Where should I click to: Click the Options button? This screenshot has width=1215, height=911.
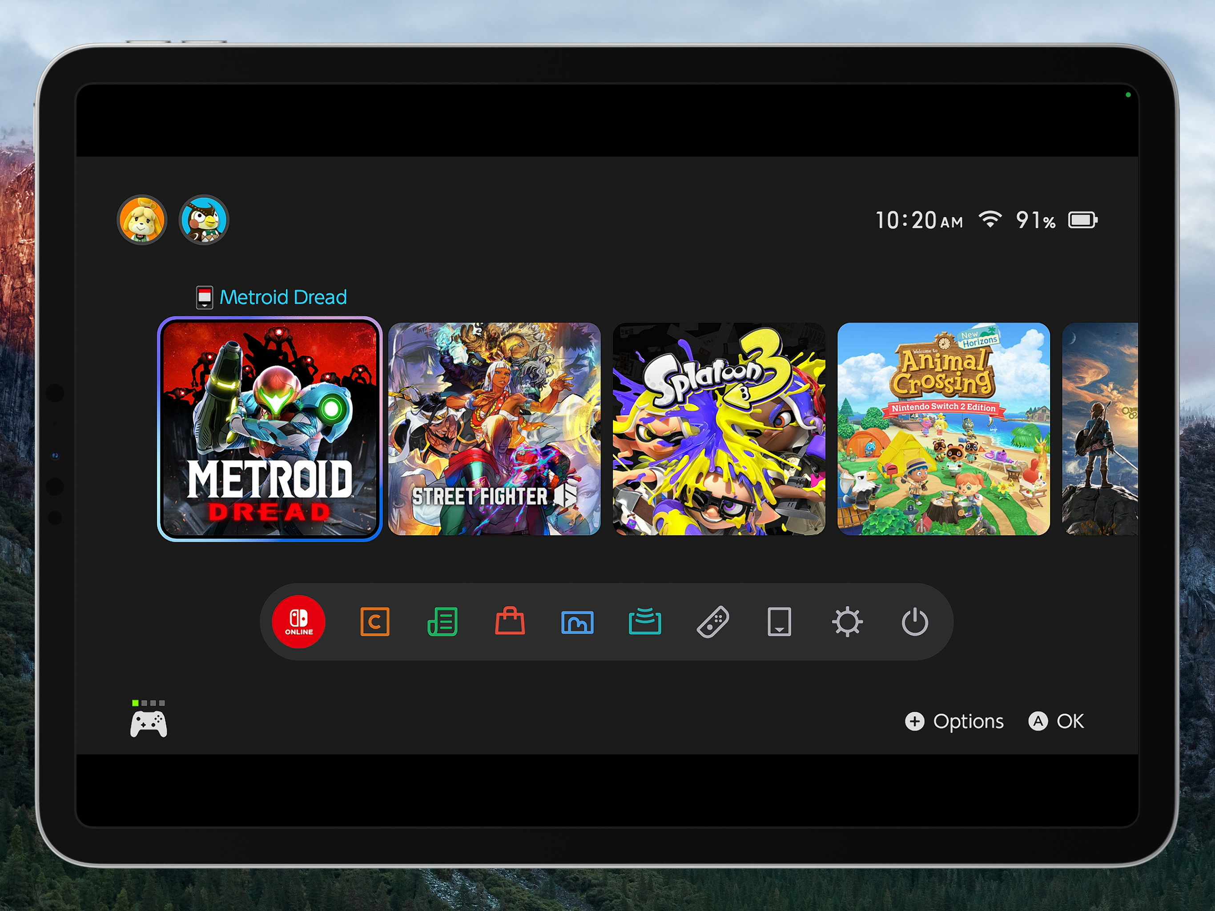point(954,721)
